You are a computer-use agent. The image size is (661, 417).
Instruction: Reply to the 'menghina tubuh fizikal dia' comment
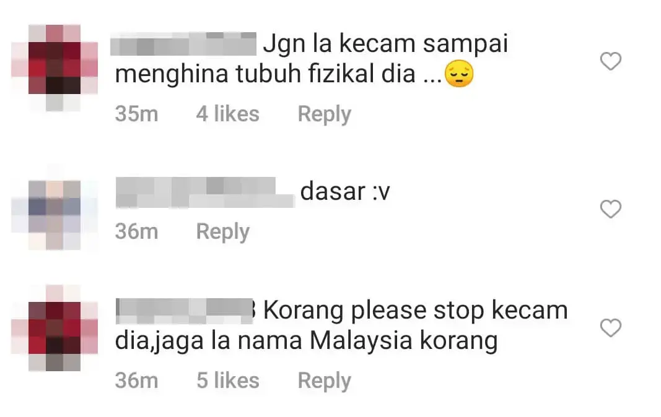[324, 114]
